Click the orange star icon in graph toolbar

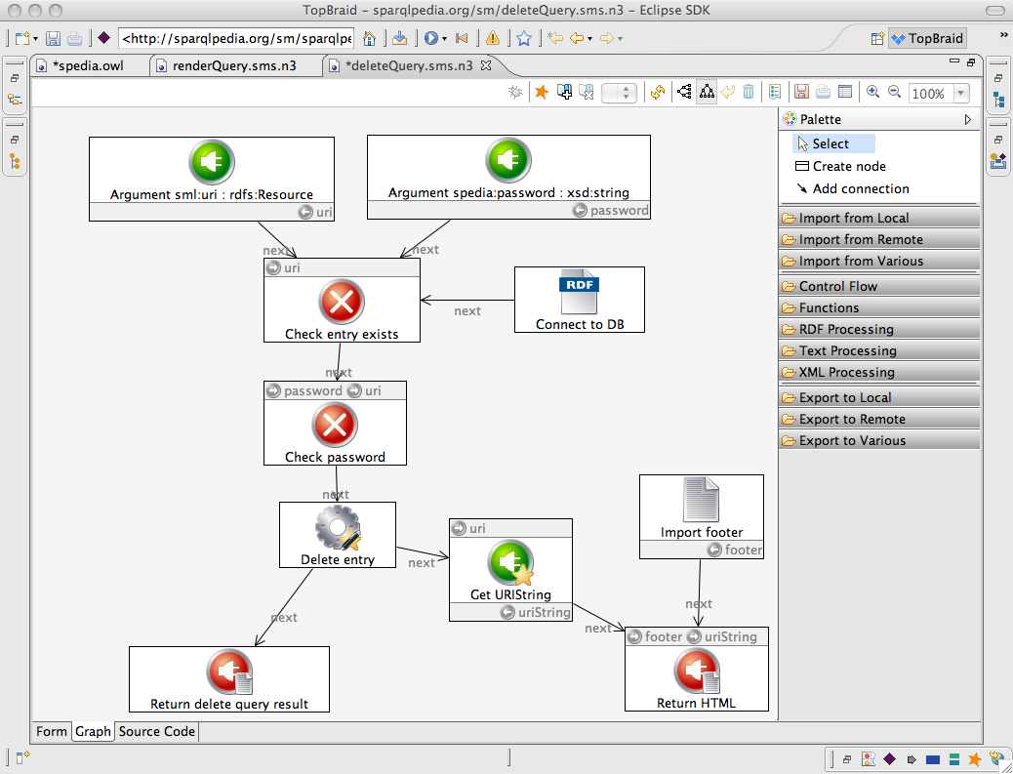pos(542,93)
